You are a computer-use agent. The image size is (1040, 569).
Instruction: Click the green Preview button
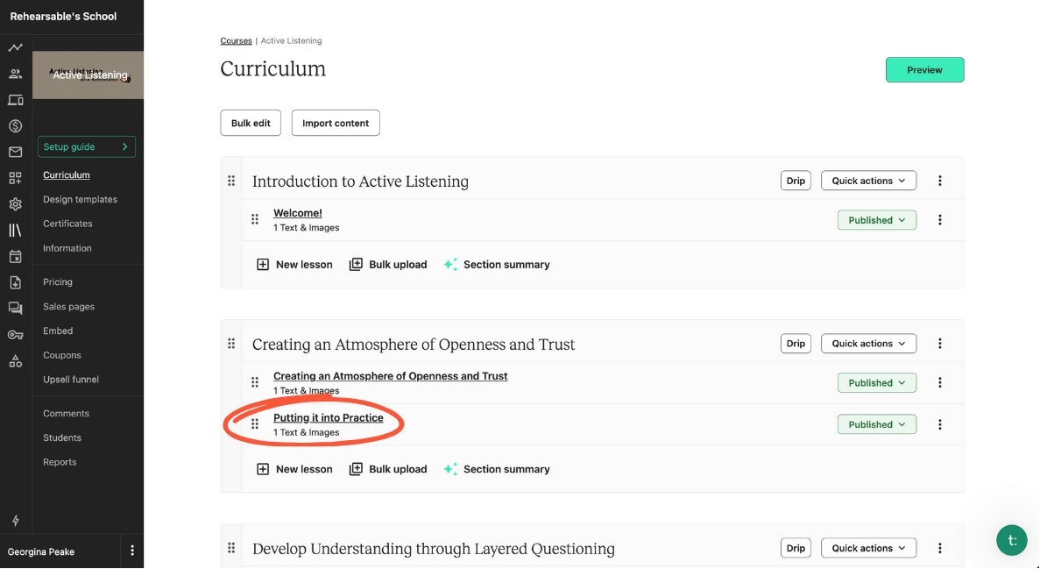pyautogui.click(x=924, y=70)
